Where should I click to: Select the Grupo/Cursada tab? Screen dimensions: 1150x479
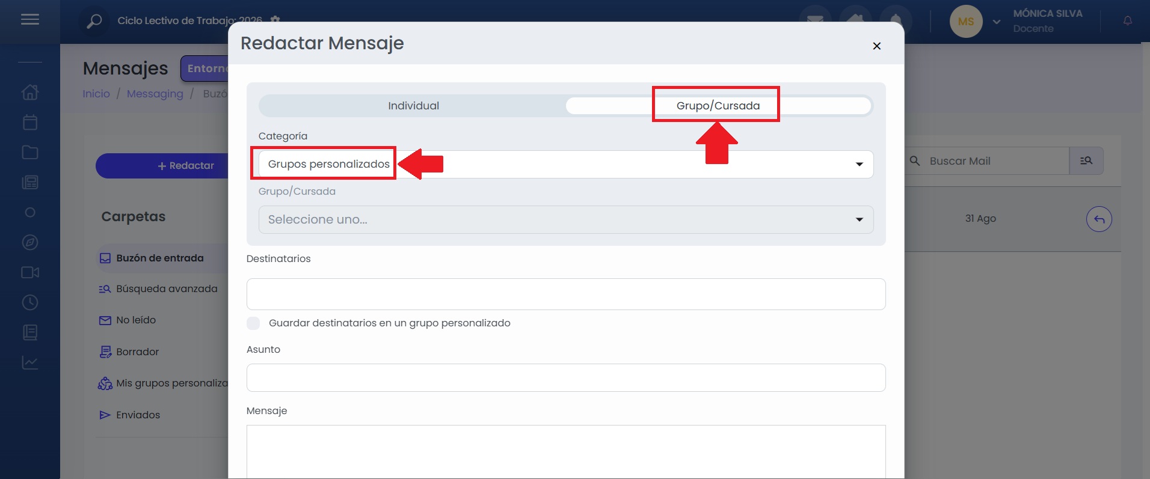click(718, 106)
